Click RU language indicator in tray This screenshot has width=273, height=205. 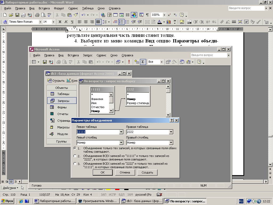pos(241,201)
